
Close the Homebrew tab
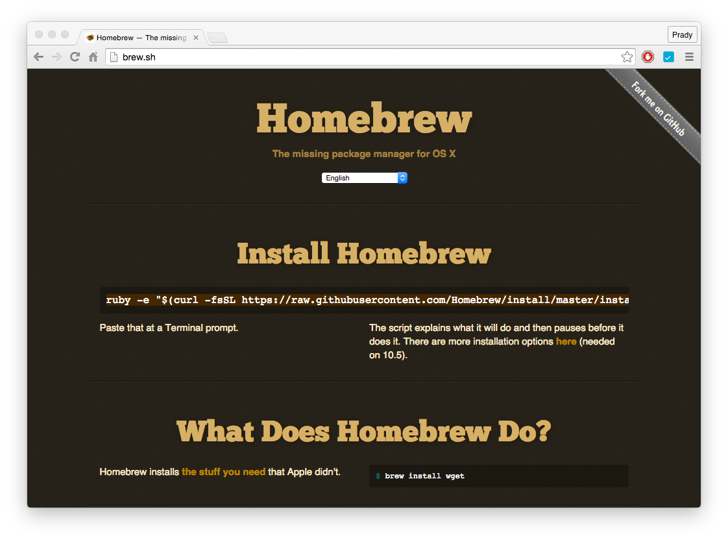[196, 38]
